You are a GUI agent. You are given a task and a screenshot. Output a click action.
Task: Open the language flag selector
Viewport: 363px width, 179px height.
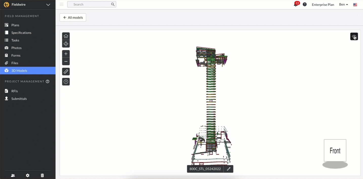tap(355, 5)
